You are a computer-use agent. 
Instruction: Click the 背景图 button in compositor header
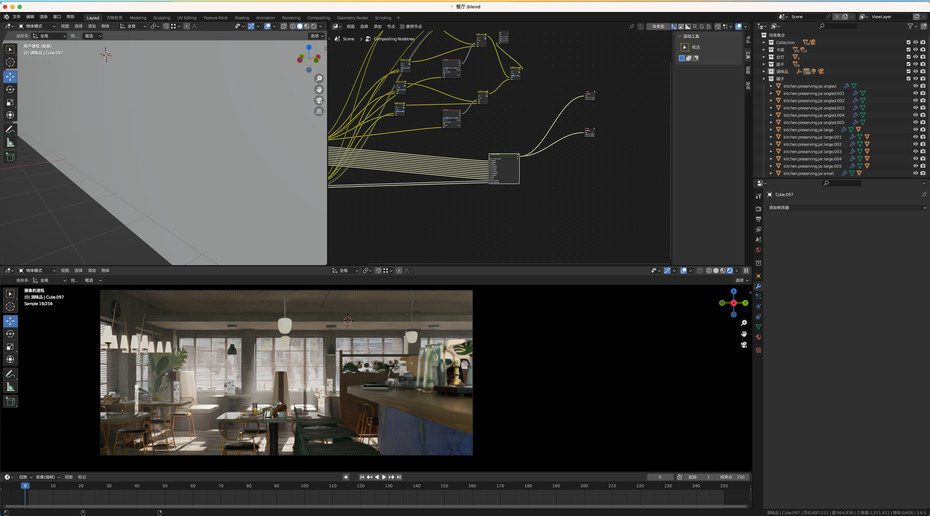[x=658, y=27]
